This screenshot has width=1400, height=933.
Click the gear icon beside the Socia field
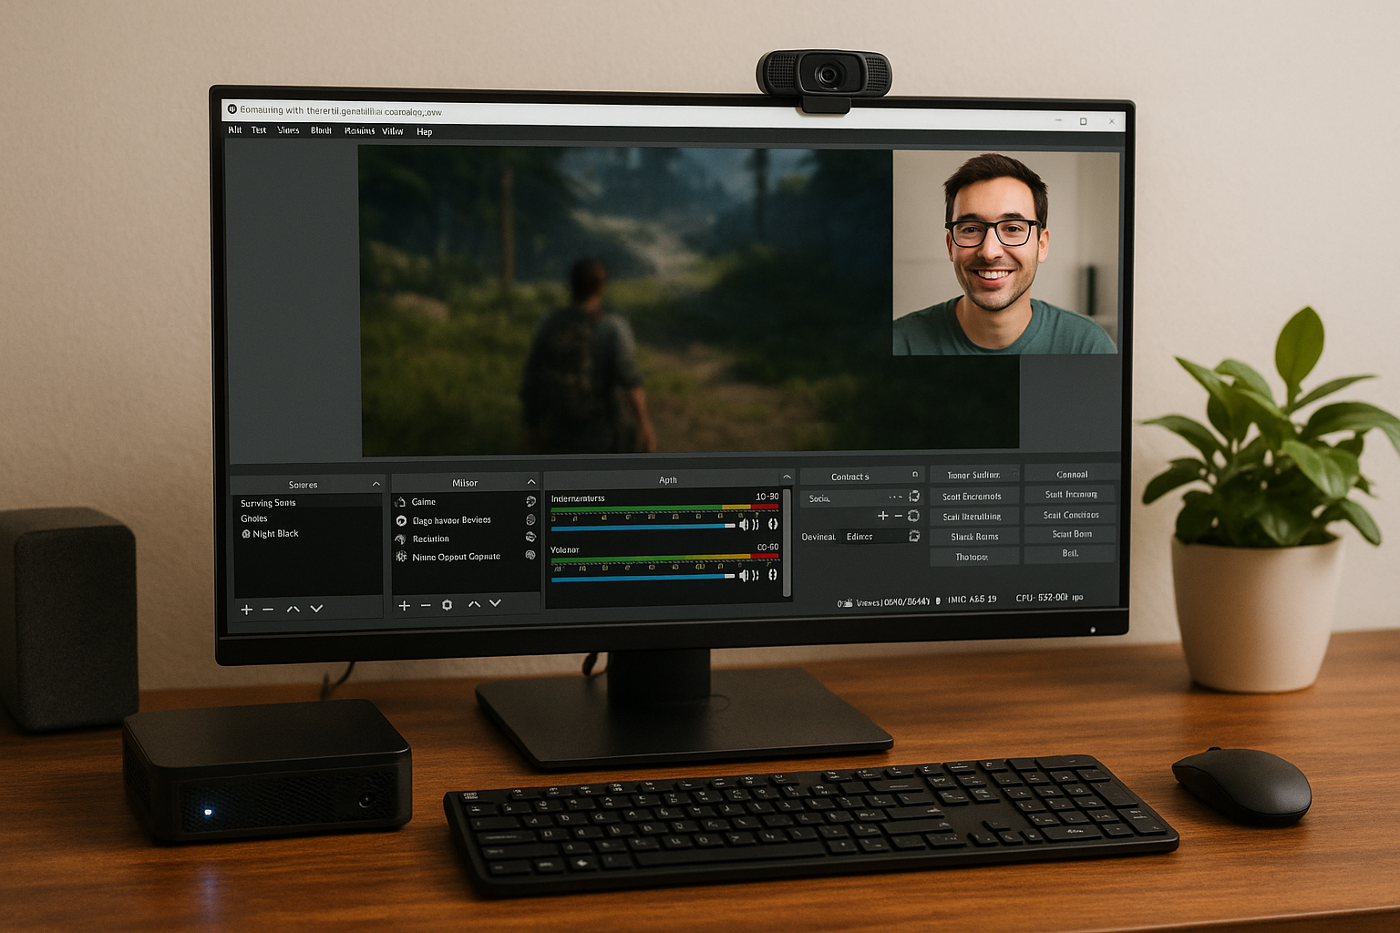click(x=914, y=497)
